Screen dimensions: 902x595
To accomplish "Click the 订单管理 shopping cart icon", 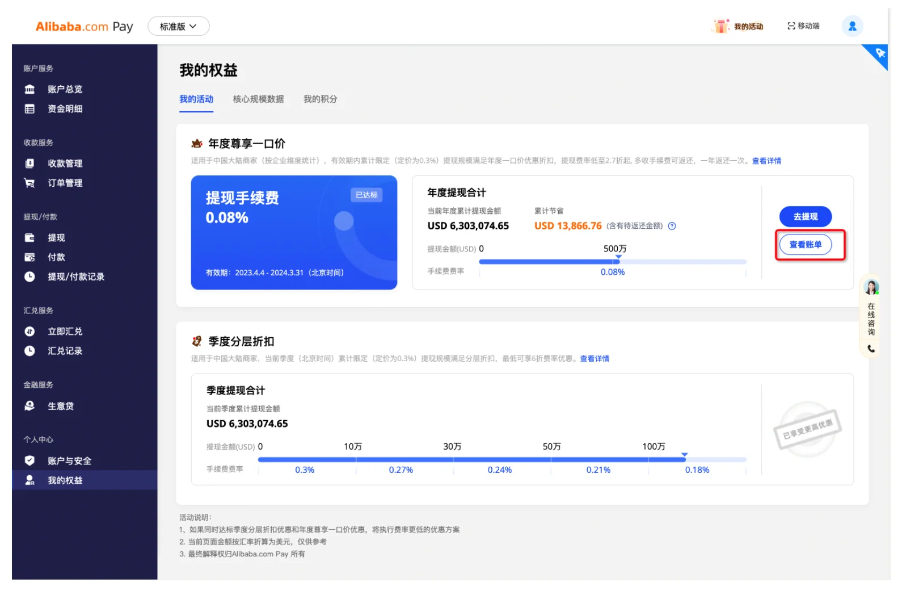I will click(x=30, y=183).
